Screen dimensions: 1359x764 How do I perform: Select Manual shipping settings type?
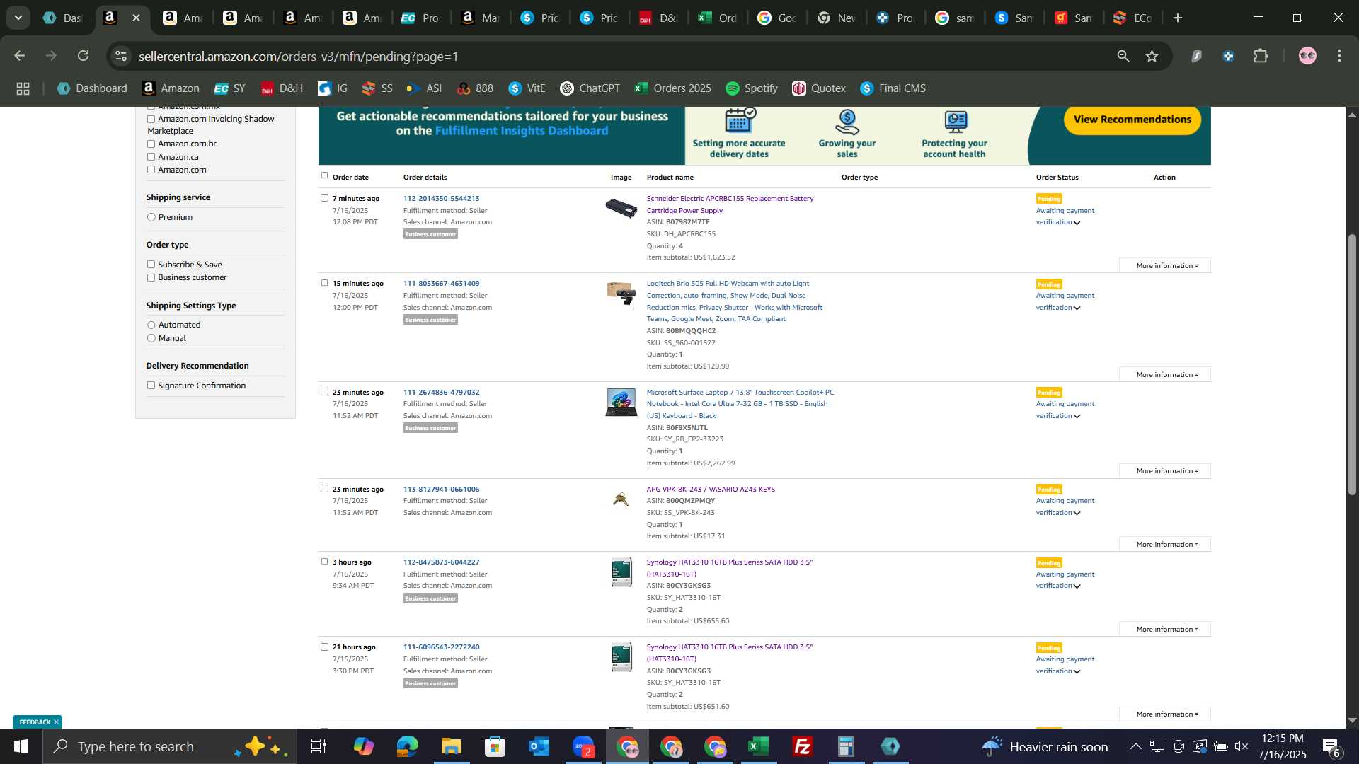151,338
